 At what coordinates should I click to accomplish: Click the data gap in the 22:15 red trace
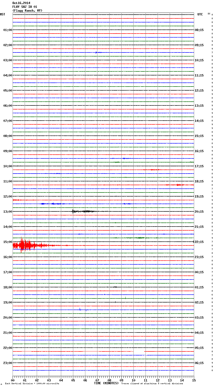(x=138, y=351)
